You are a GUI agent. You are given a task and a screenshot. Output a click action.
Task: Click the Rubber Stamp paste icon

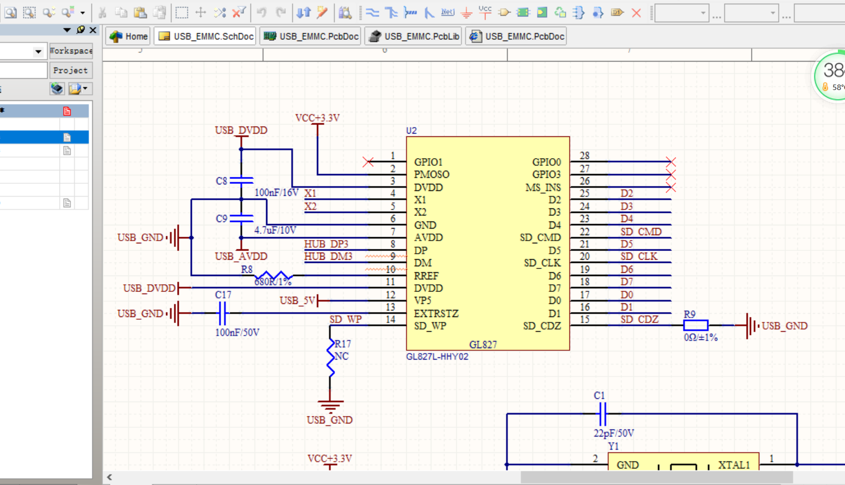[x=160, y=12]
